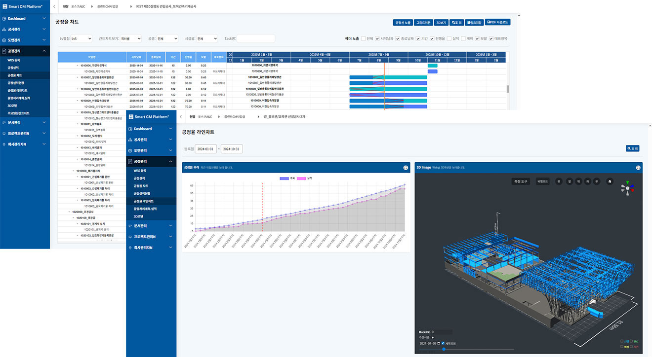
Task: Open the calendar icon beside 2024-04-09
Action: point(438,343)
